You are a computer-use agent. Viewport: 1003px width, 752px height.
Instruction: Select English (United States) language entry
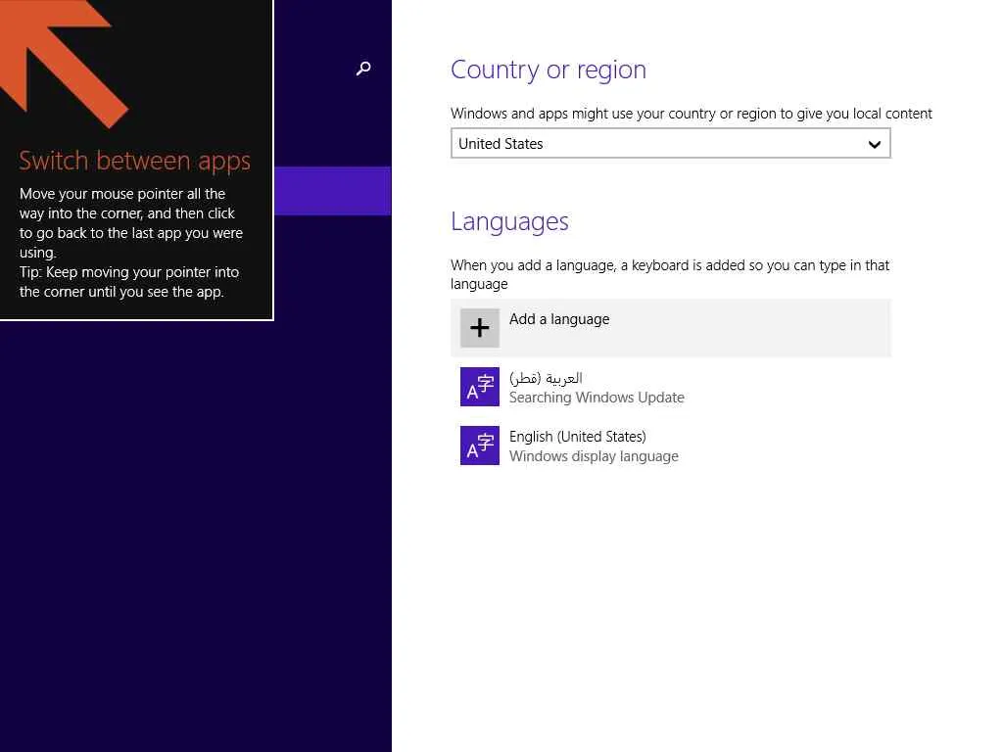[670, 446]
